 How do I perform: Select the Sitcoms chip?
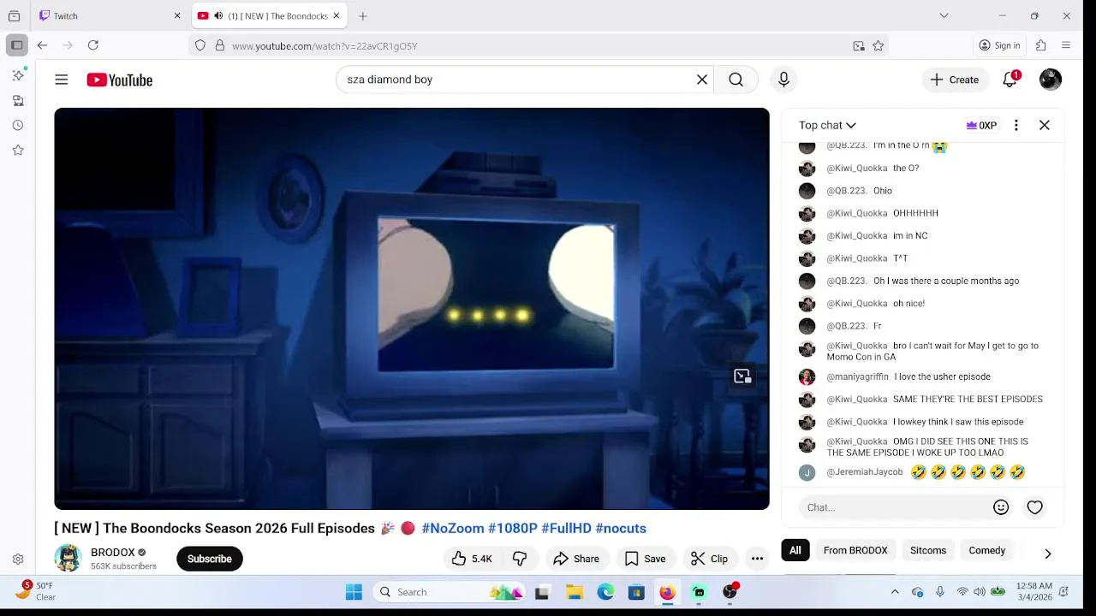point(928,550)
